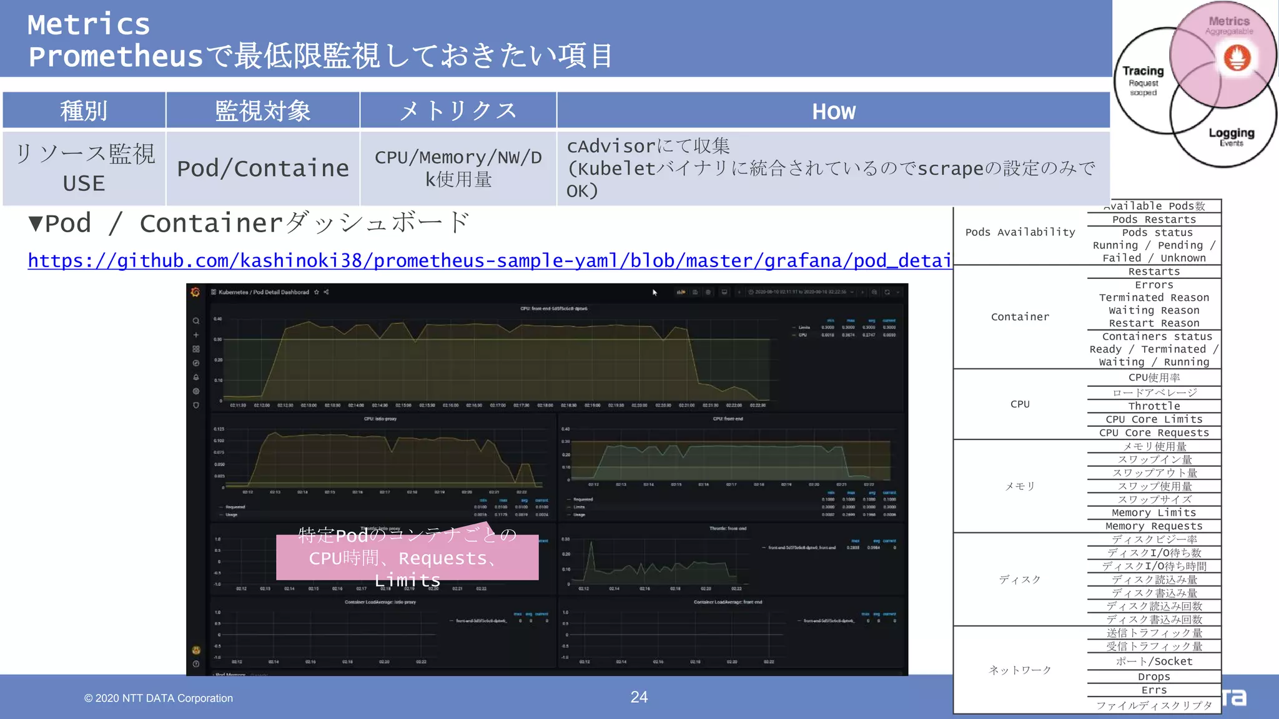Open the Configuration gear icon in sidebar

tap(196, 391)
